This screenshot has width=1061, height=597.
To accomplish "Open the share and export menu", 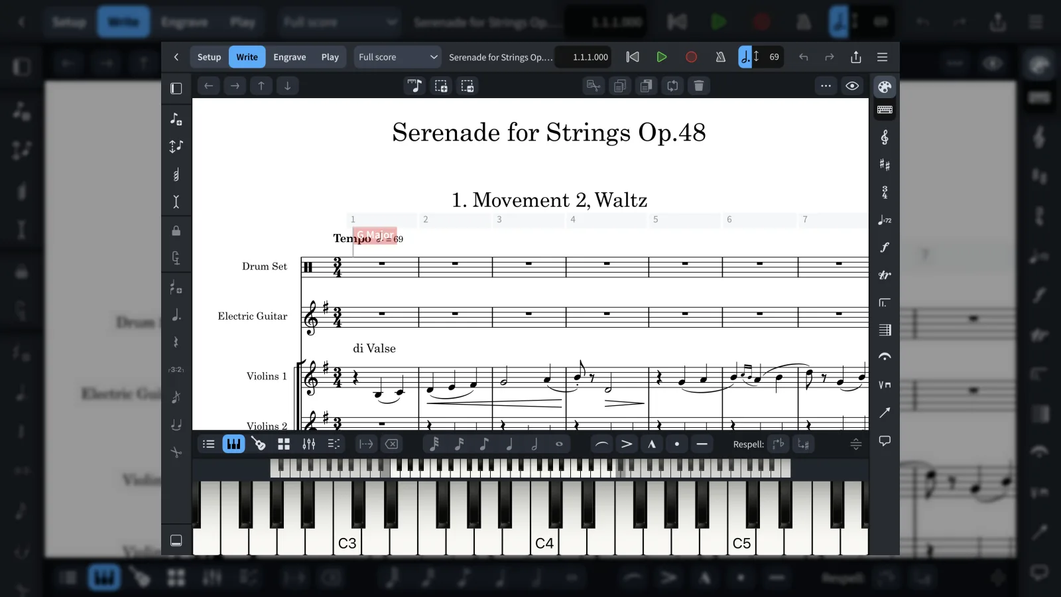I will 856,57.
